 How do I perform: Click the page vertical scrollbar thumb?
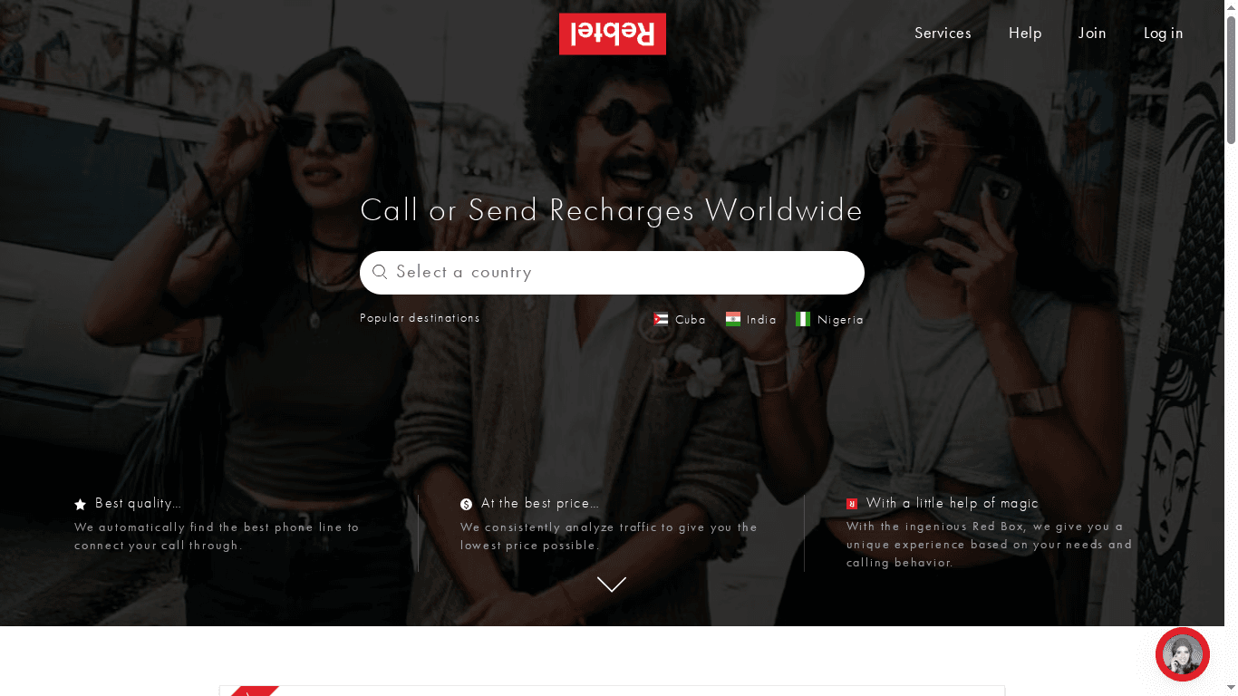point(1231,82)
